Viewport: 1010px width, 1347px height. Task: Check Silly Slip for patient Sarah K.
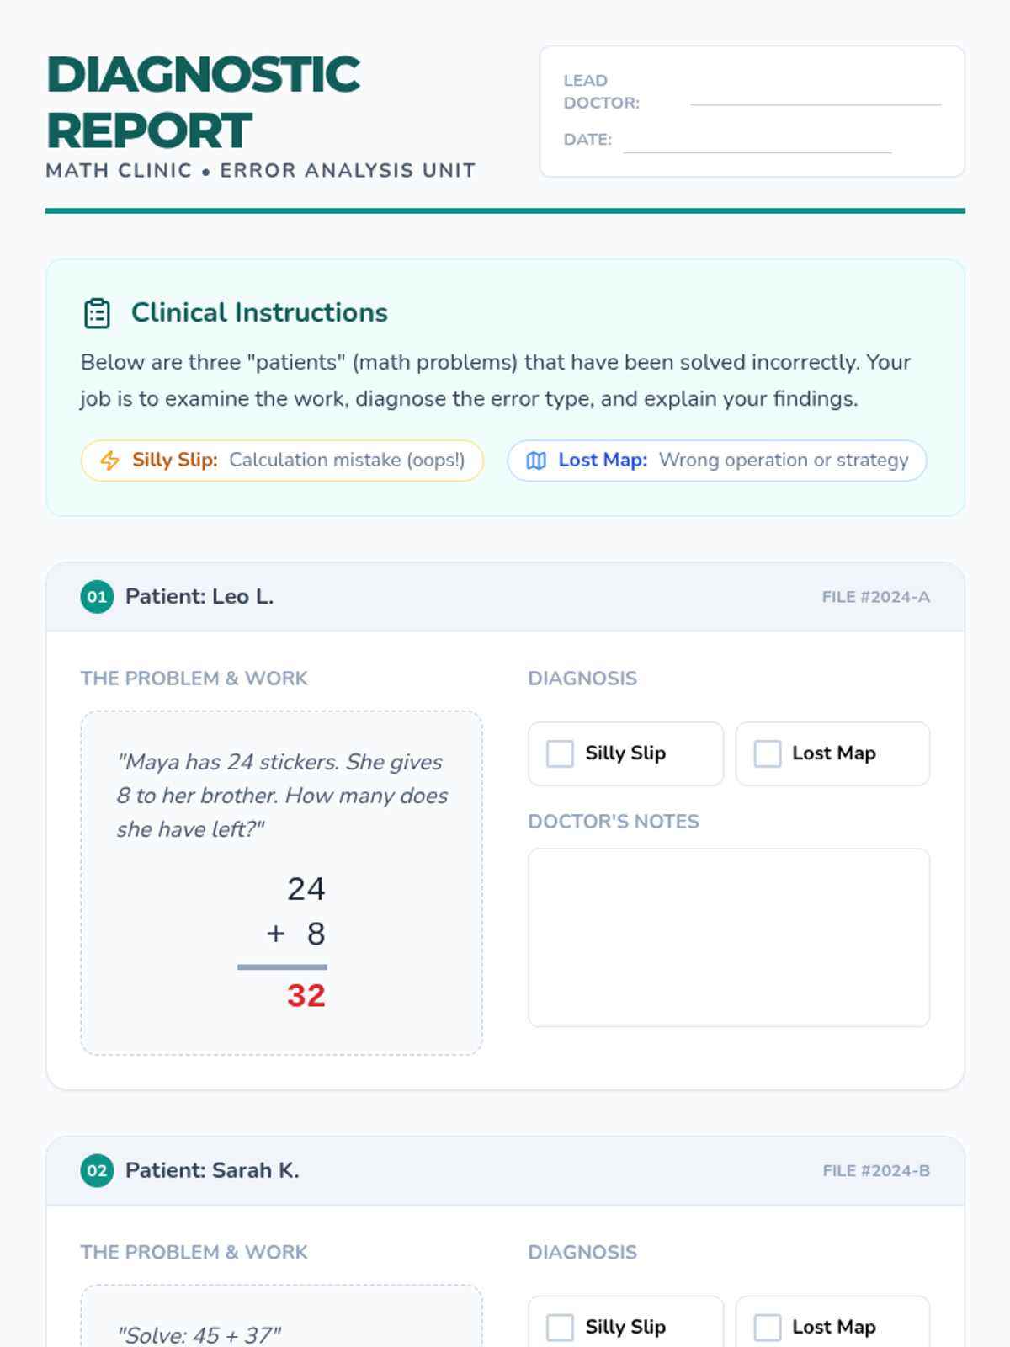pos(561,1328)
